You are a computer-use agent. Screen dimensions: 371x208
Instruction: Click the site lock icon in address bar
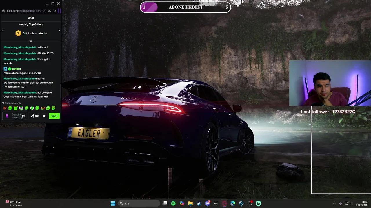pyautogui.click(x=3, y=11)
